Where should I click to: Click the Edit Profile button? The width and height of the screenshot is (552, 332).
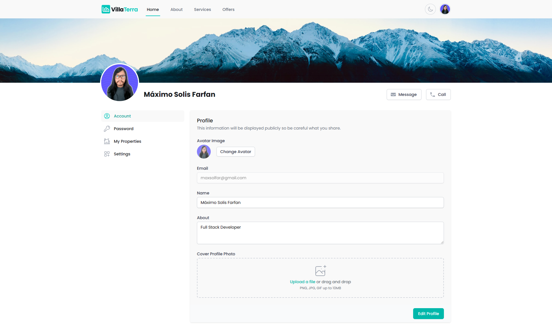428,314
